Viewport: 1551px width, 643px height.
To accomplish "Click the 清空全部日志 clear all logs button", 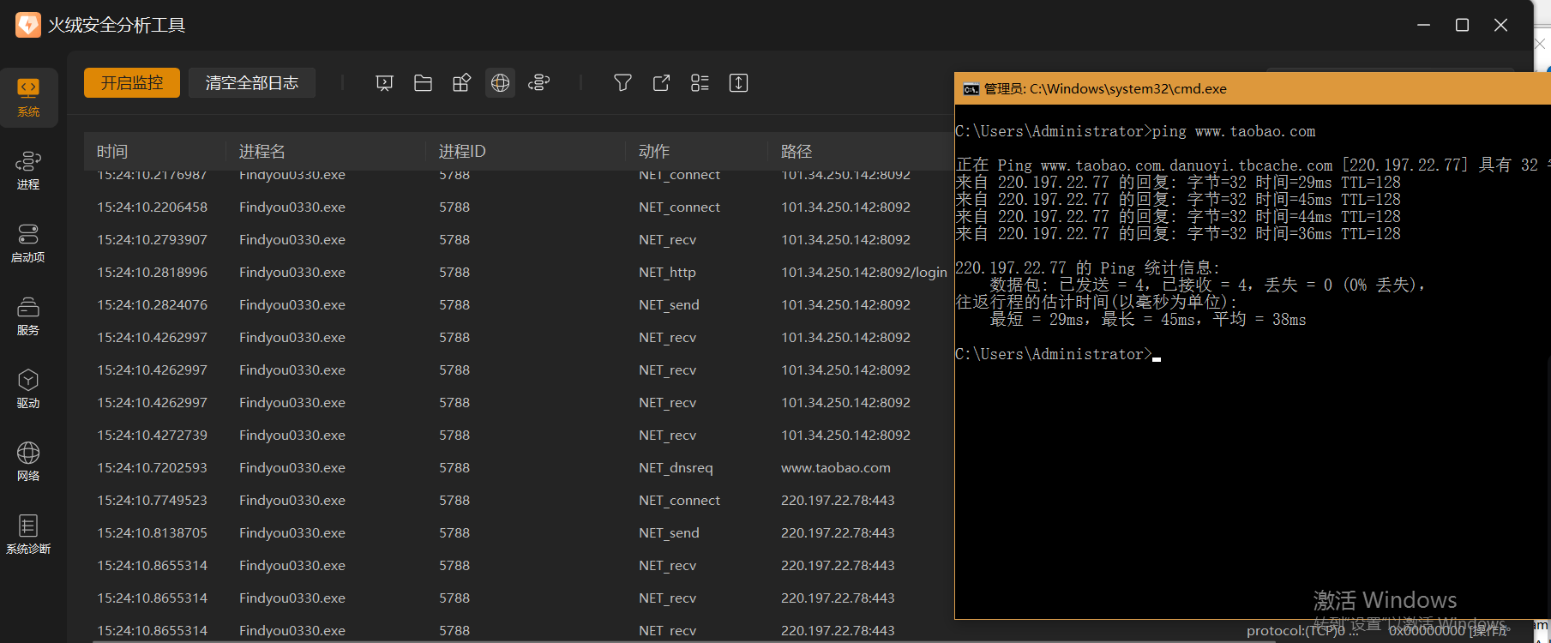I will [252, 83].
